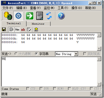Viewport: 104px width, 98px height.
Task: Click the 发送 send button
Action: (94, 94)
